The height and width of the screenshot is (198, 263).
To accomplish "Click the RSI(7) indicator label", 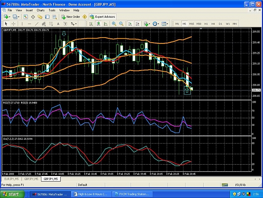I will [11, 103].
